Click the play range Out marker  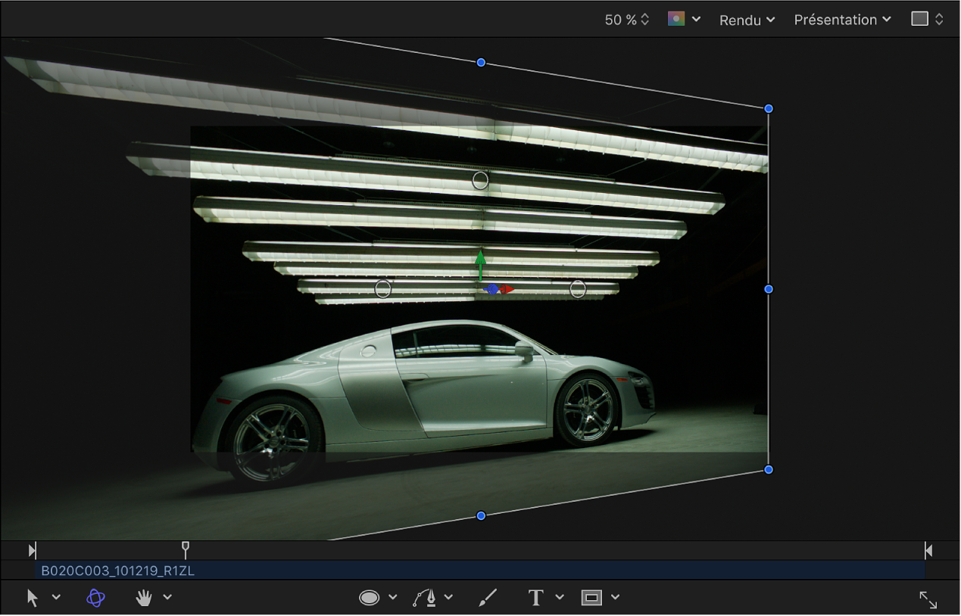click(x=928, y=550)
